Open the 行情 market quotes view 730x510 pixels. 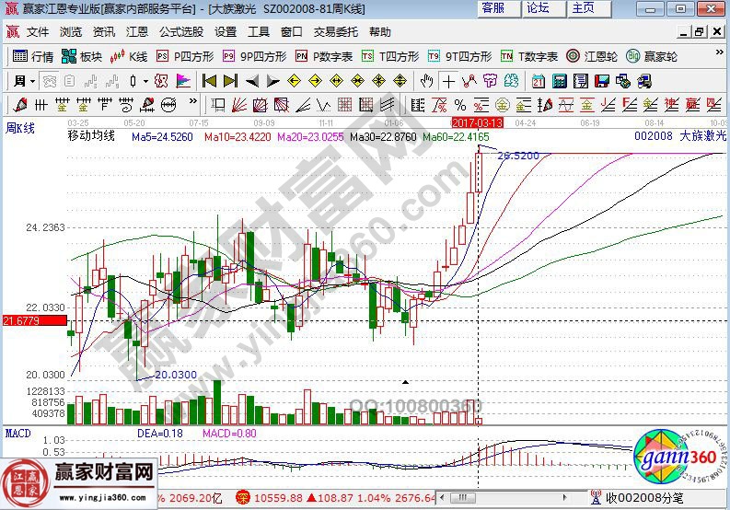tap(33, 56)
